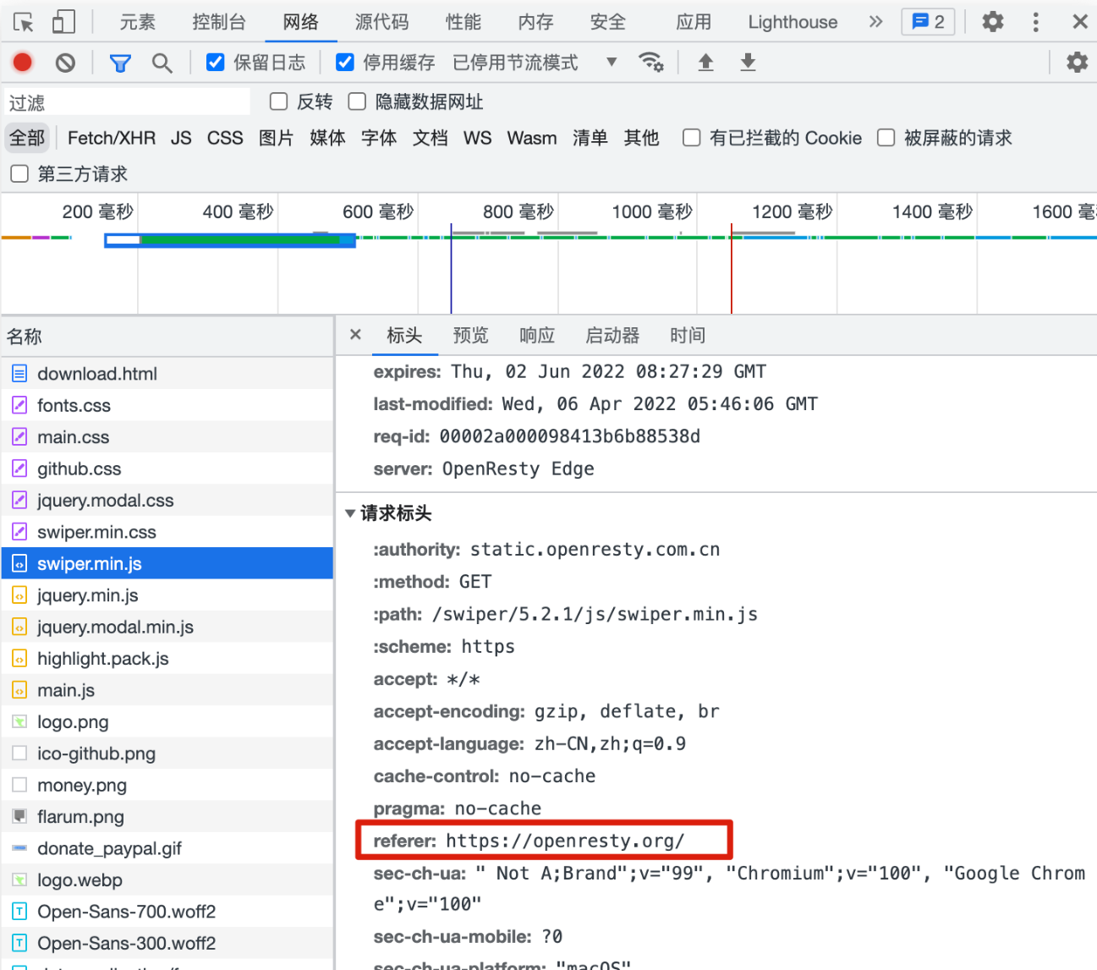The width and height of the screenshot is (1097, 970).
Task: Open the 启动器 tab of request
Action: click(612, 335)
